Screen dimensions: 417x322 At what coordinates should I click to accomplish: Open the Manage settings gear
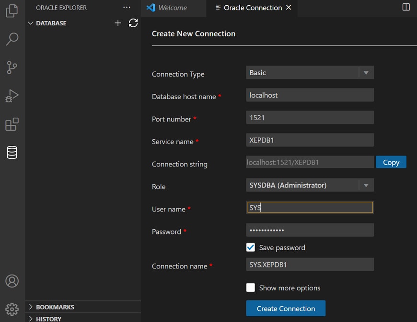pyautogui.click(x=12, y=309)
